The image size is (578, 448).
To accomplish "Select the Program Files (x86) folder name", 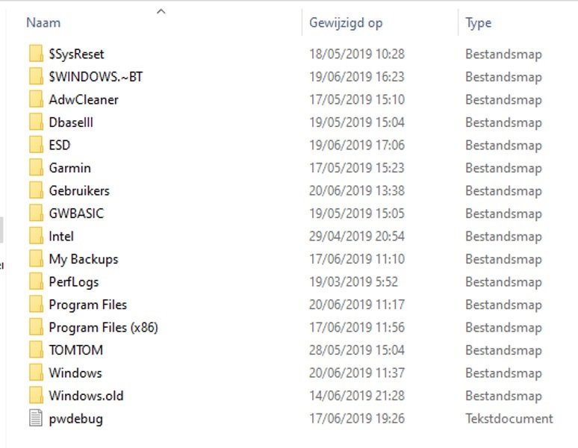I will [103, 328].
